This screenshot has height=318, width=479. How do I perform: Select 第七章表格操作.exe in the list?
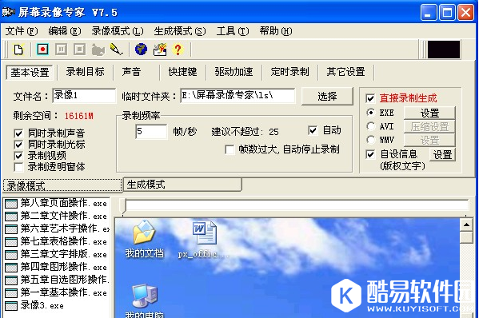coord(56,241)
